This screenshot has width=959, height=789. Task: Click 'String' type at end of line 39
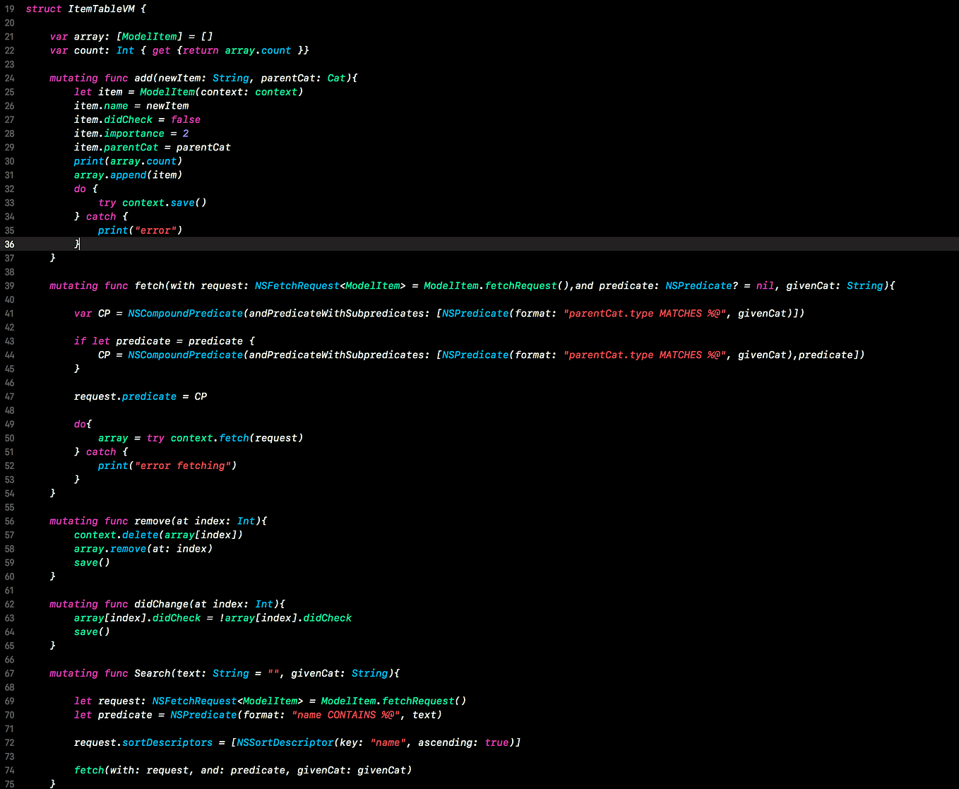pyautogui.click(x=864, y=286)
